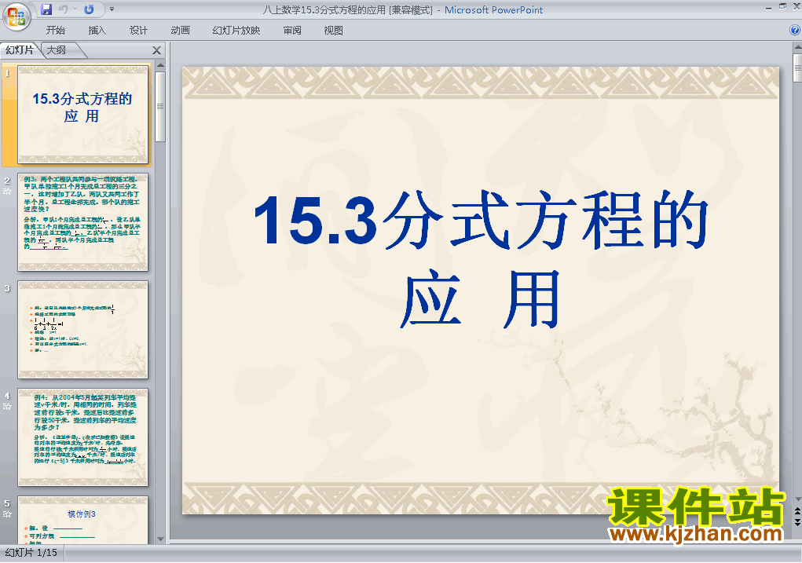Switch to the 大纲 pane tab

click(x=57, y=50)
